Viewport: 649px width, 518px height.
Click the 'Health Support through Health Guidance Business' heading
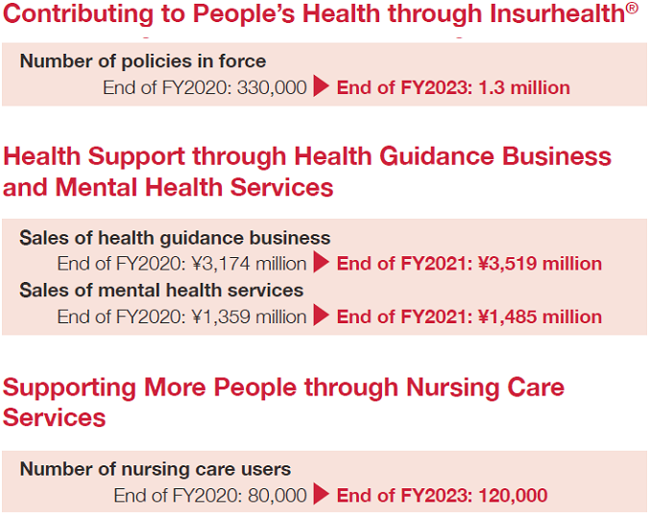click(307, 157)
